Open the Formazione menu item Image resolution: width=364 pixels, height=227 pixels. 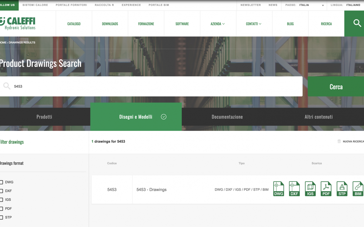pos(146,24)
